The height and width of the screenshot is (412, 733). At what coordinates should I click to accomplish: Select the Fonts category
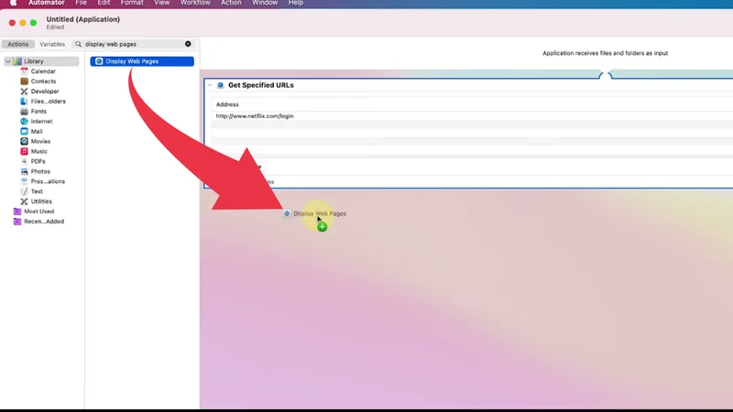tap(37, 111)
